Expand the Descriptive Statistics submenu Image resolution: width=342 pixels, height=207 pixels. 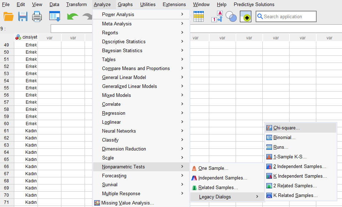124,41
